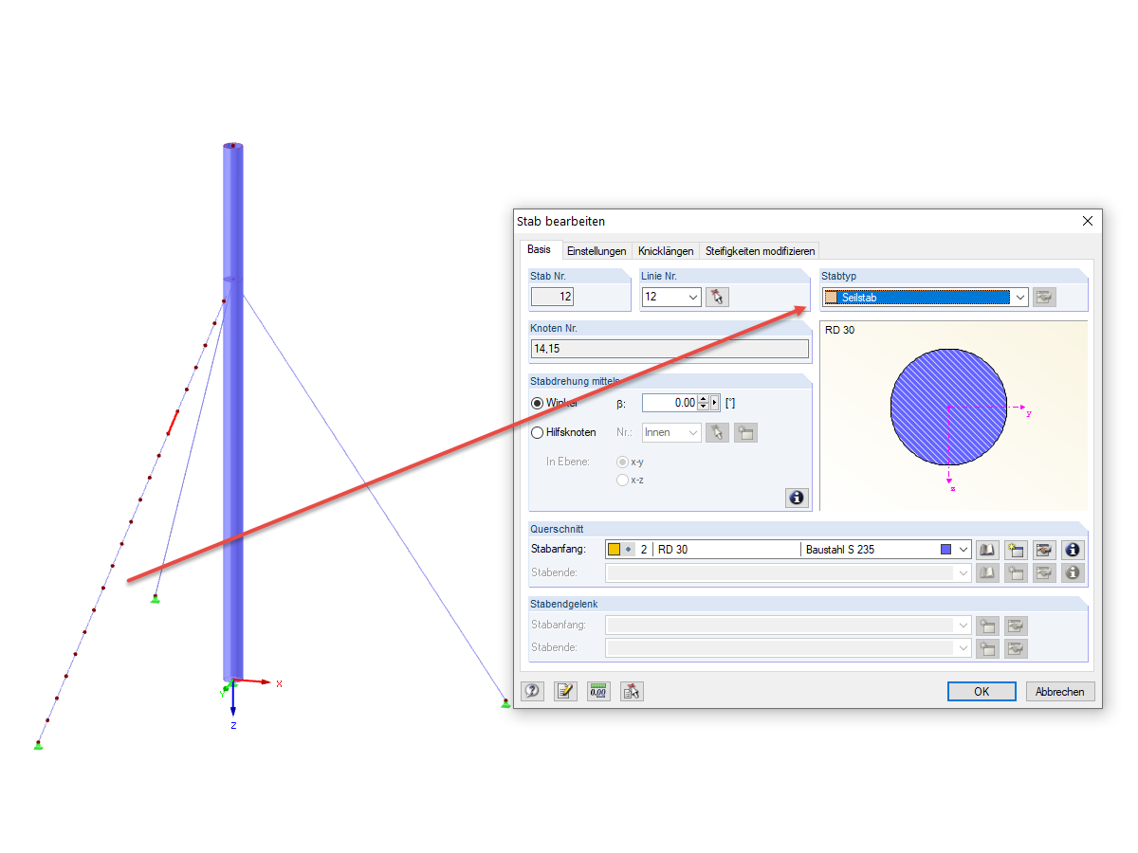
Task: Expand Linie Nr. dropdown showing 12
Action: coord(692,298)
